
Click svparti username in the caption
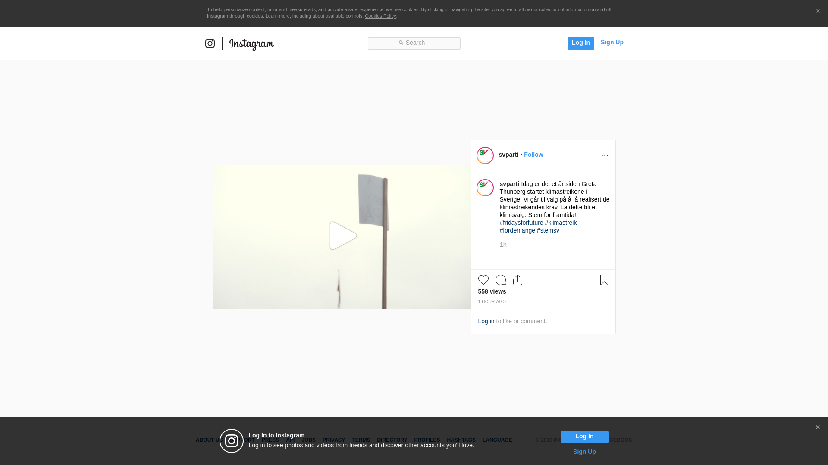(509, 184)
